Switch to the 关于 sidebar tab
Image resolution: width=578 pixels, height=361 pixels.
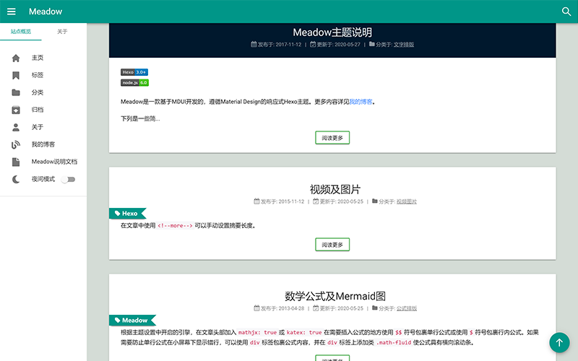point(63,32)
